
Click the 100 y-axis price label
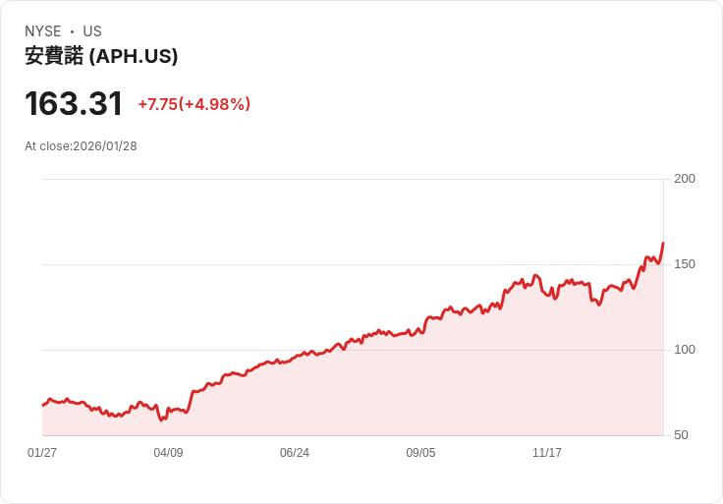pyautogui.click(x=685, y=350)
